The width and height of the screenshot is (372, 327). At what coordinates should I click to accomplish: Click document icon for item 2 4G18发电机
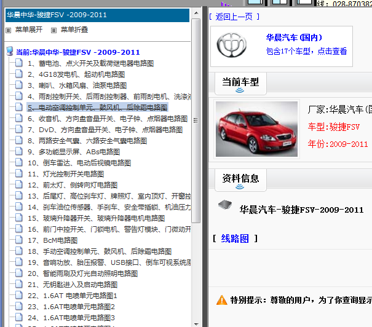[19, 74]
